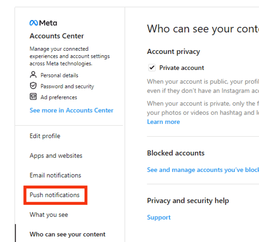The height and width of the screenshot is (242, 259).
Task: Click the shield icon for Password and security
Action: [33, 86]
